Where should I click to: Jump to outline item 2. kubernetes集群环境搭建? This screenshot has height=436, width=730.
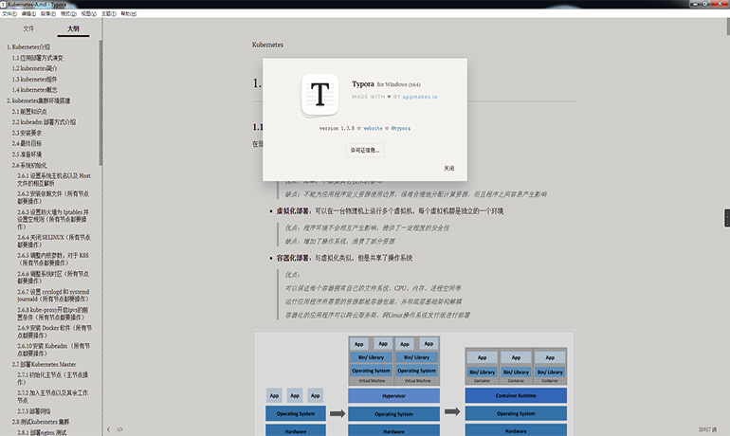[38, 100]
